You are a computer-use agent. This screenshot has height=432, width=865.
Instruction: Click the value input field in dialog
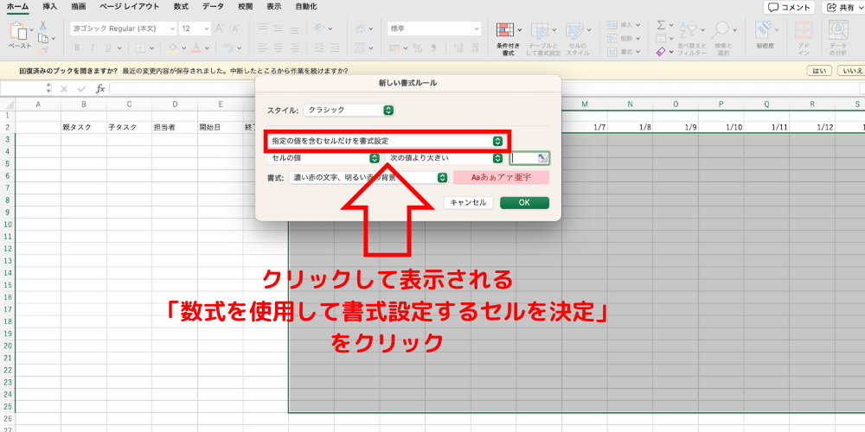tap(524, 158)
